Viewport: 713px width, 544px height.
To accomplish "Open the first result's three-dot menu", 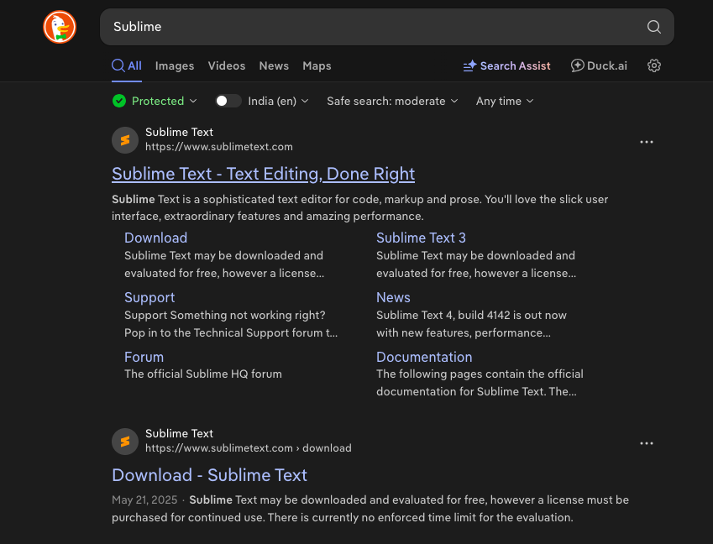I will pos(646,142).
